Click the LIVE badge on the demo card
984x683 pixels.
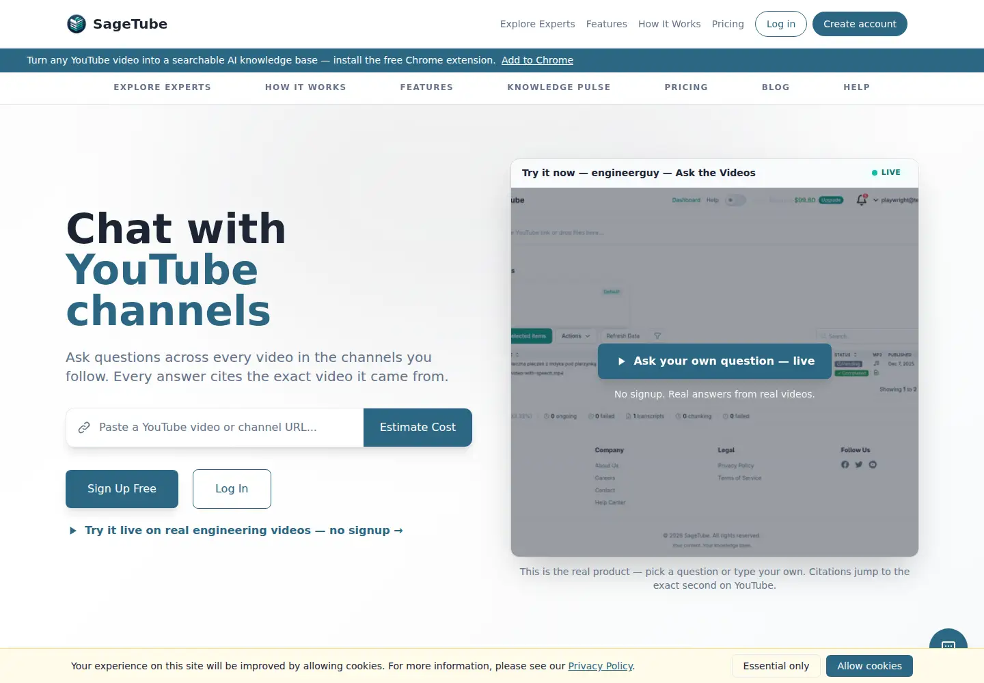pos(886,173)
